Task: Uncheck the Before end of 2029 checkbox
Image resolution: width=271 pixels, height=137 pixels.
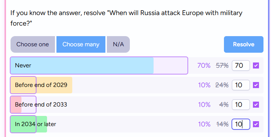Action: point(256,85)
